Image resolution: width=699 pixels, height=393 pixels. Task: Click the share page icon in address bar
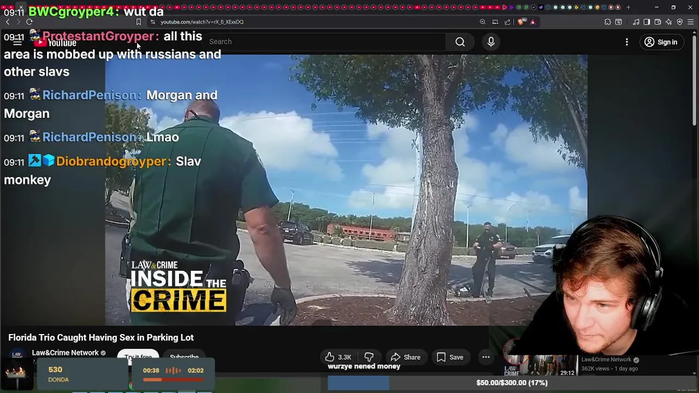(507, 22)
